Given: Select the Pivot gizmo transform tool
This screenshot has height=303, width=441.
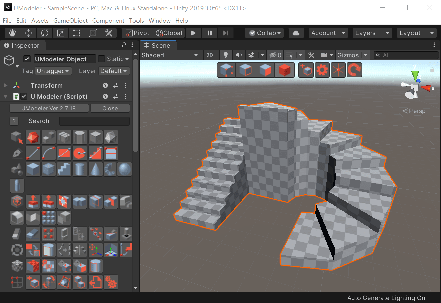Looking at the screenshot, I should pyautogui.click(x=95, y=250).
